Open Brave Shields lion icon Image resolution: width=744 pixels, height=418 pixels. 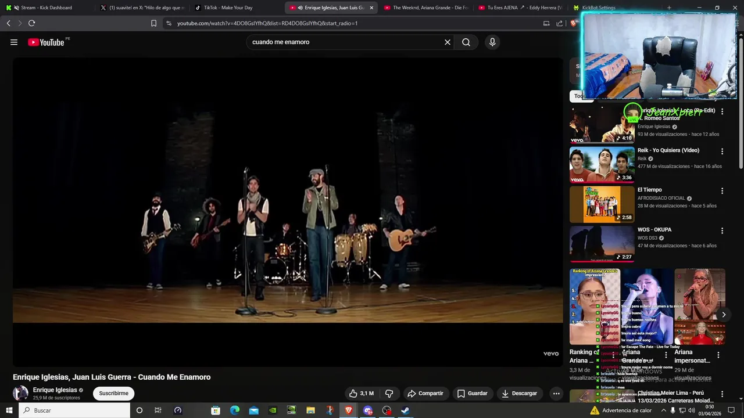(x=574, y=23)
